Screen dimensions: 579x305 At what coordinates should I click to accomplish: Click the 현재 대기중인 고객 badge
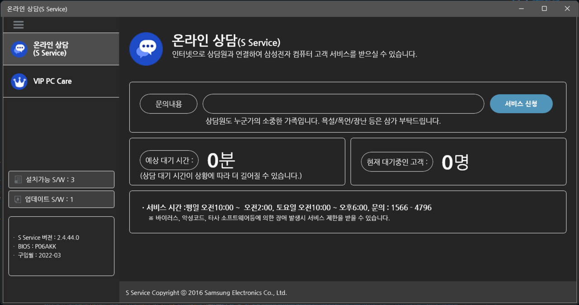[x=397, y=162]
